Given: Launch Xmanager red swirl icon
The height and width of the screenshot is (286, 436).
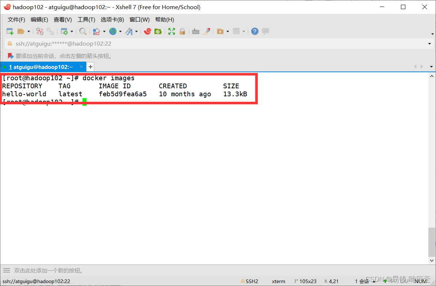Looking at the screenshot, I should (148, 31).
